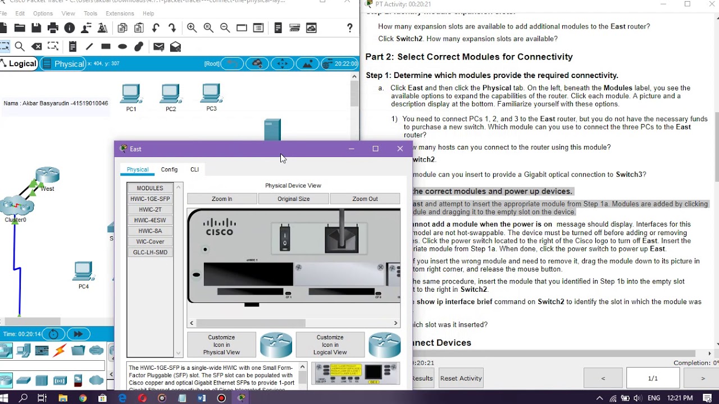Set tiled background mountain icon
The width and height of the screenshot is (719, 404).
pyautogui.click(x=307, y=64)
